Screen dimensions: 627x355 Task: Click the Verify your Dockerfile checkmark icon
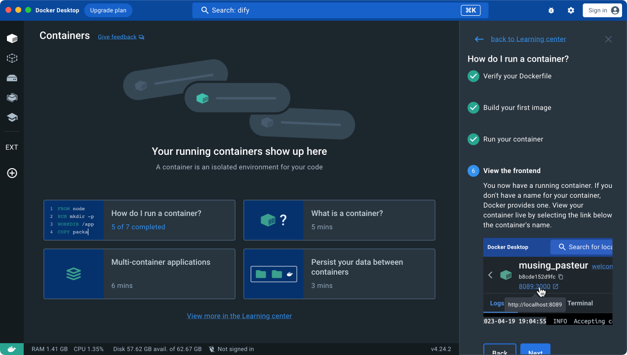[x=473, y=76]
